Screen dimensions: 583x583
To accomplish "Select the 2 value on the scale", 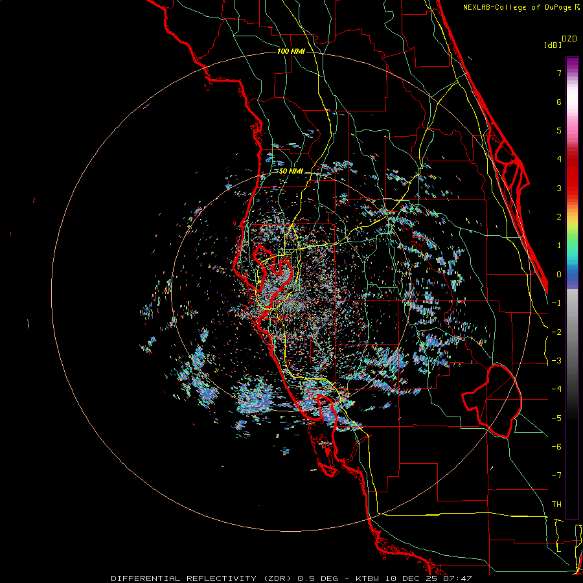I will [x=559, y=217].
